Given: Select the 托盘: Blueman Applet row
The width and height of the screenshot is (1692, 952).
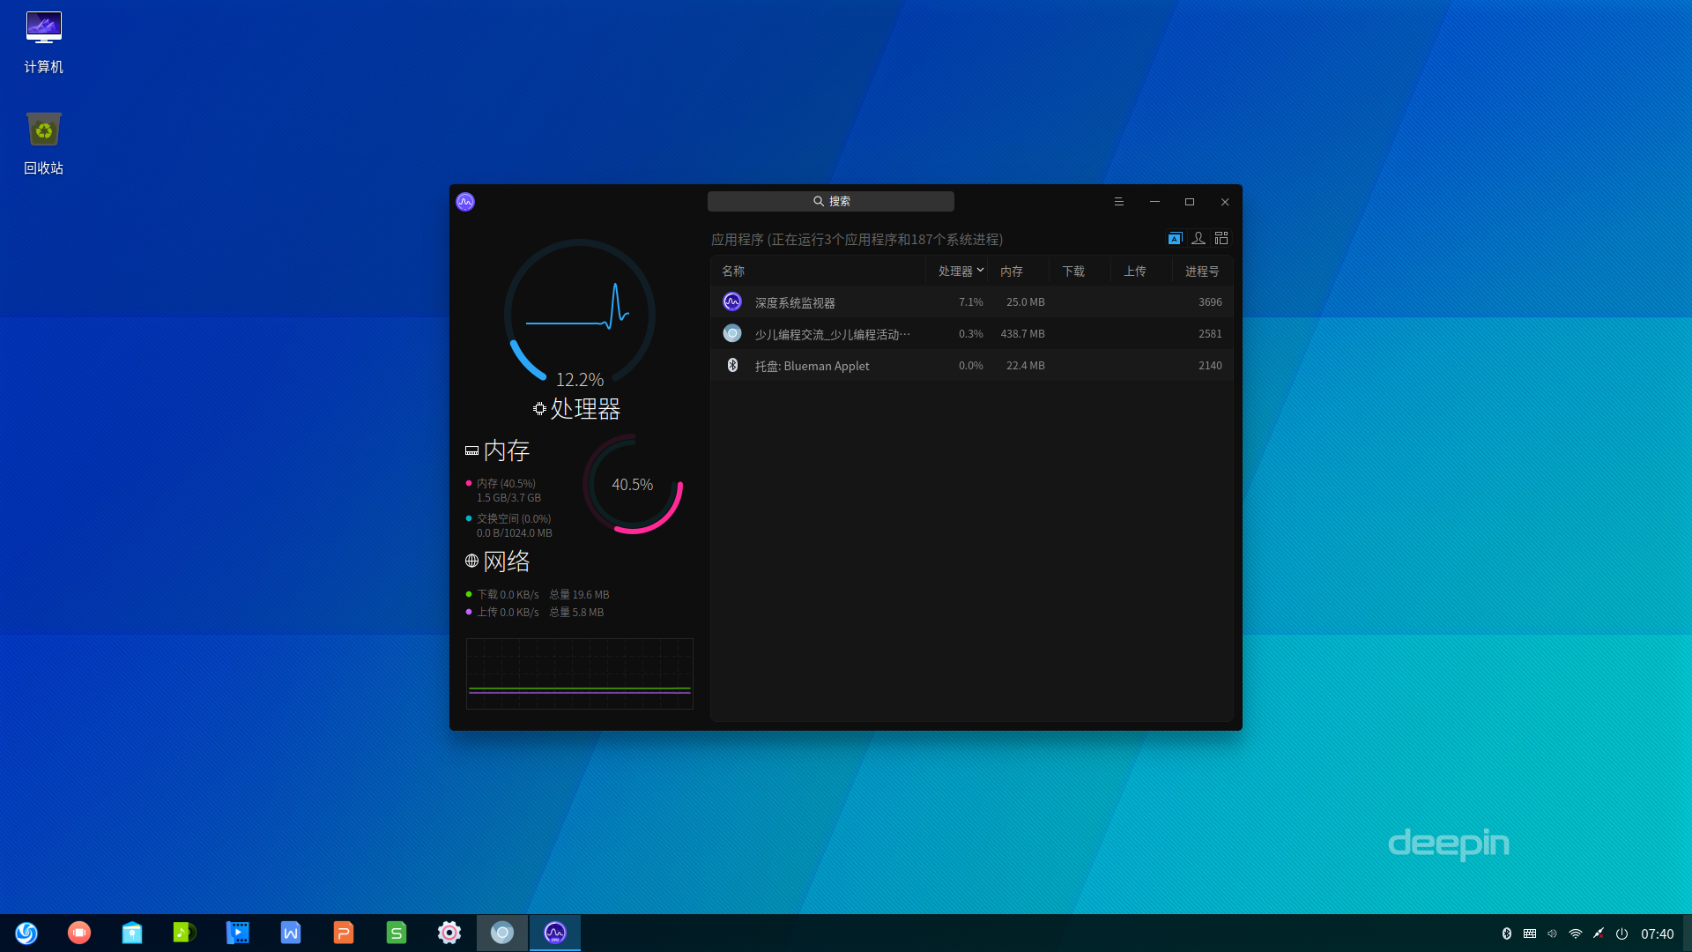Looking at the screenshot, I should (x=971, y=366).
